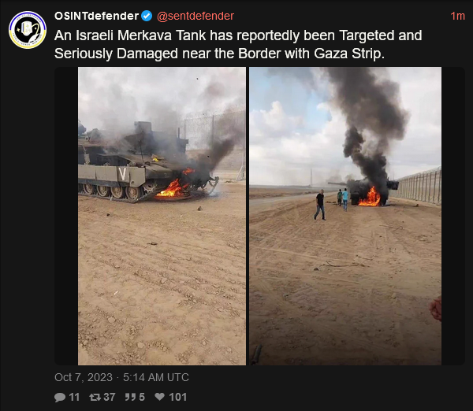Open the right smoke column photo
Screen dimensions: 473x411
tap(345, 216)
